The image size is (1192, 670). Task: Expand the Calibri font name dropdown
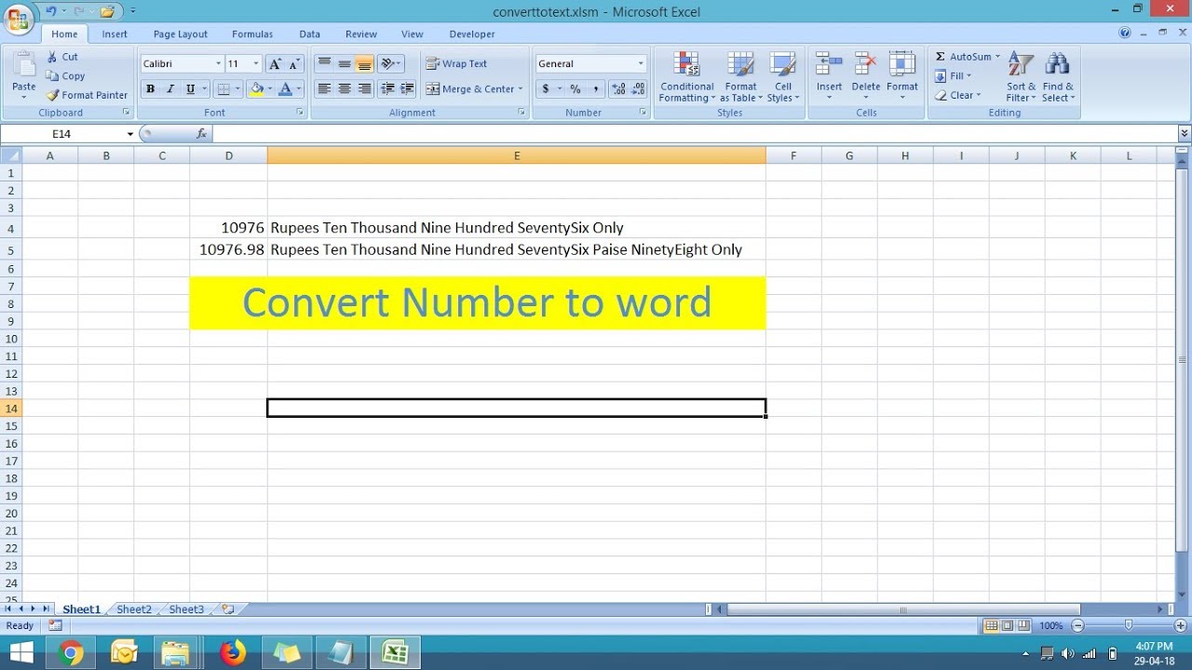click(x=219, y=64)
